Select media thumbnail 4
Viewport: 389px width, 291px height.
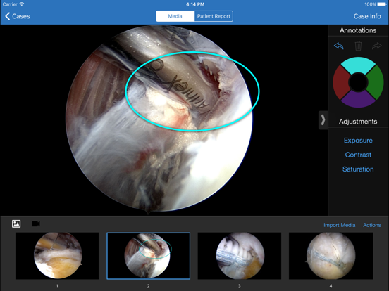[x=331, y=256]
